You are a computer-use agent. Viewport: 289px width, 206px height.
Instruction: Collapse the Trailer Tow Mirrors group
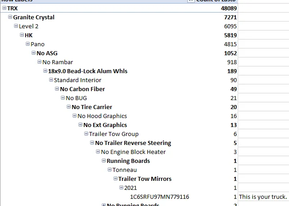tap(115, 179)
